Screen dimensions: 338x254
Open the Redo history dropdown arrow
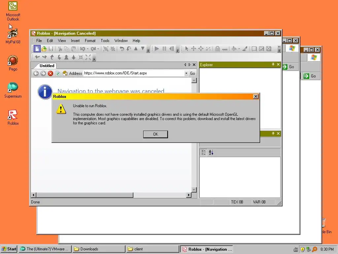(x=98, y=49)
